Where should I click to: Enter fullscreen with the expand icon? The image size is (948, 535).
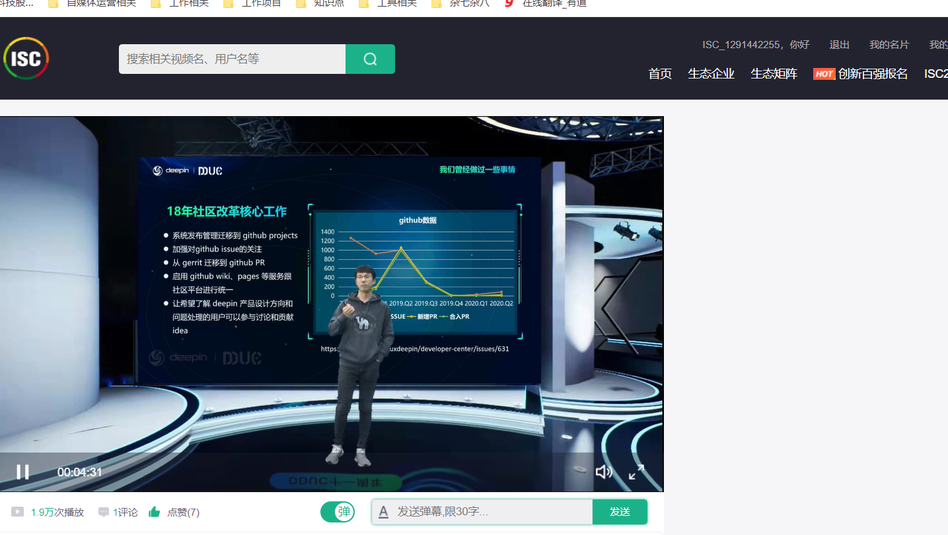636,472
